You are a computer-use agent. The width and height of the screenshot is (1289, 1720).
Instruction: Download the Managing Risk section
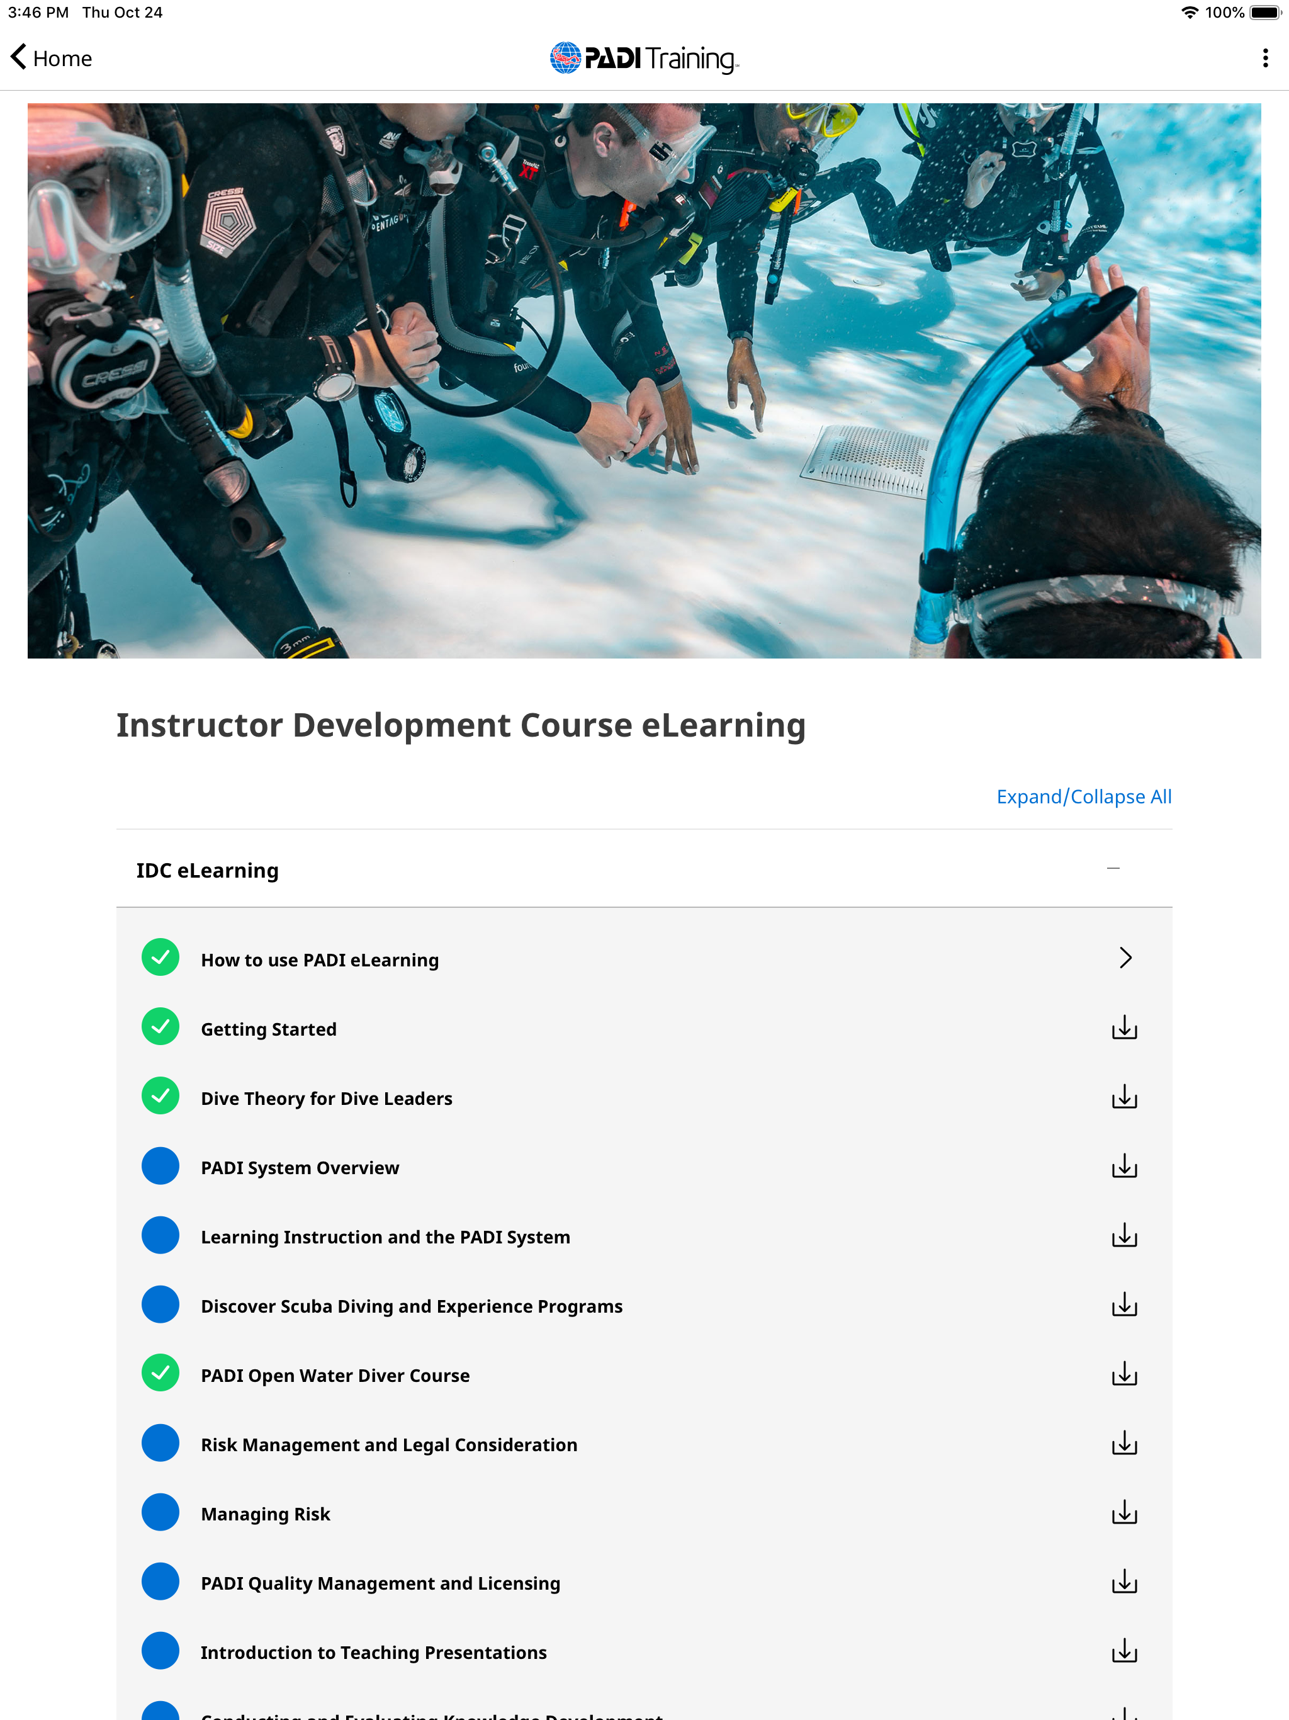coord(1124,1512)
